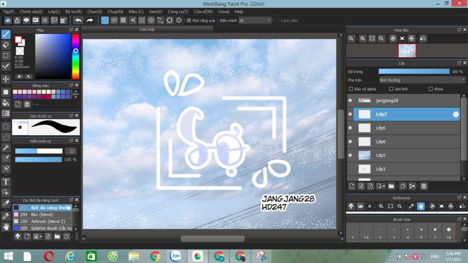This screenshot has width=468, height=263.
Task: Zoom in on the Navigator panel
Action: pyautogui.click(x=362, y=38)
